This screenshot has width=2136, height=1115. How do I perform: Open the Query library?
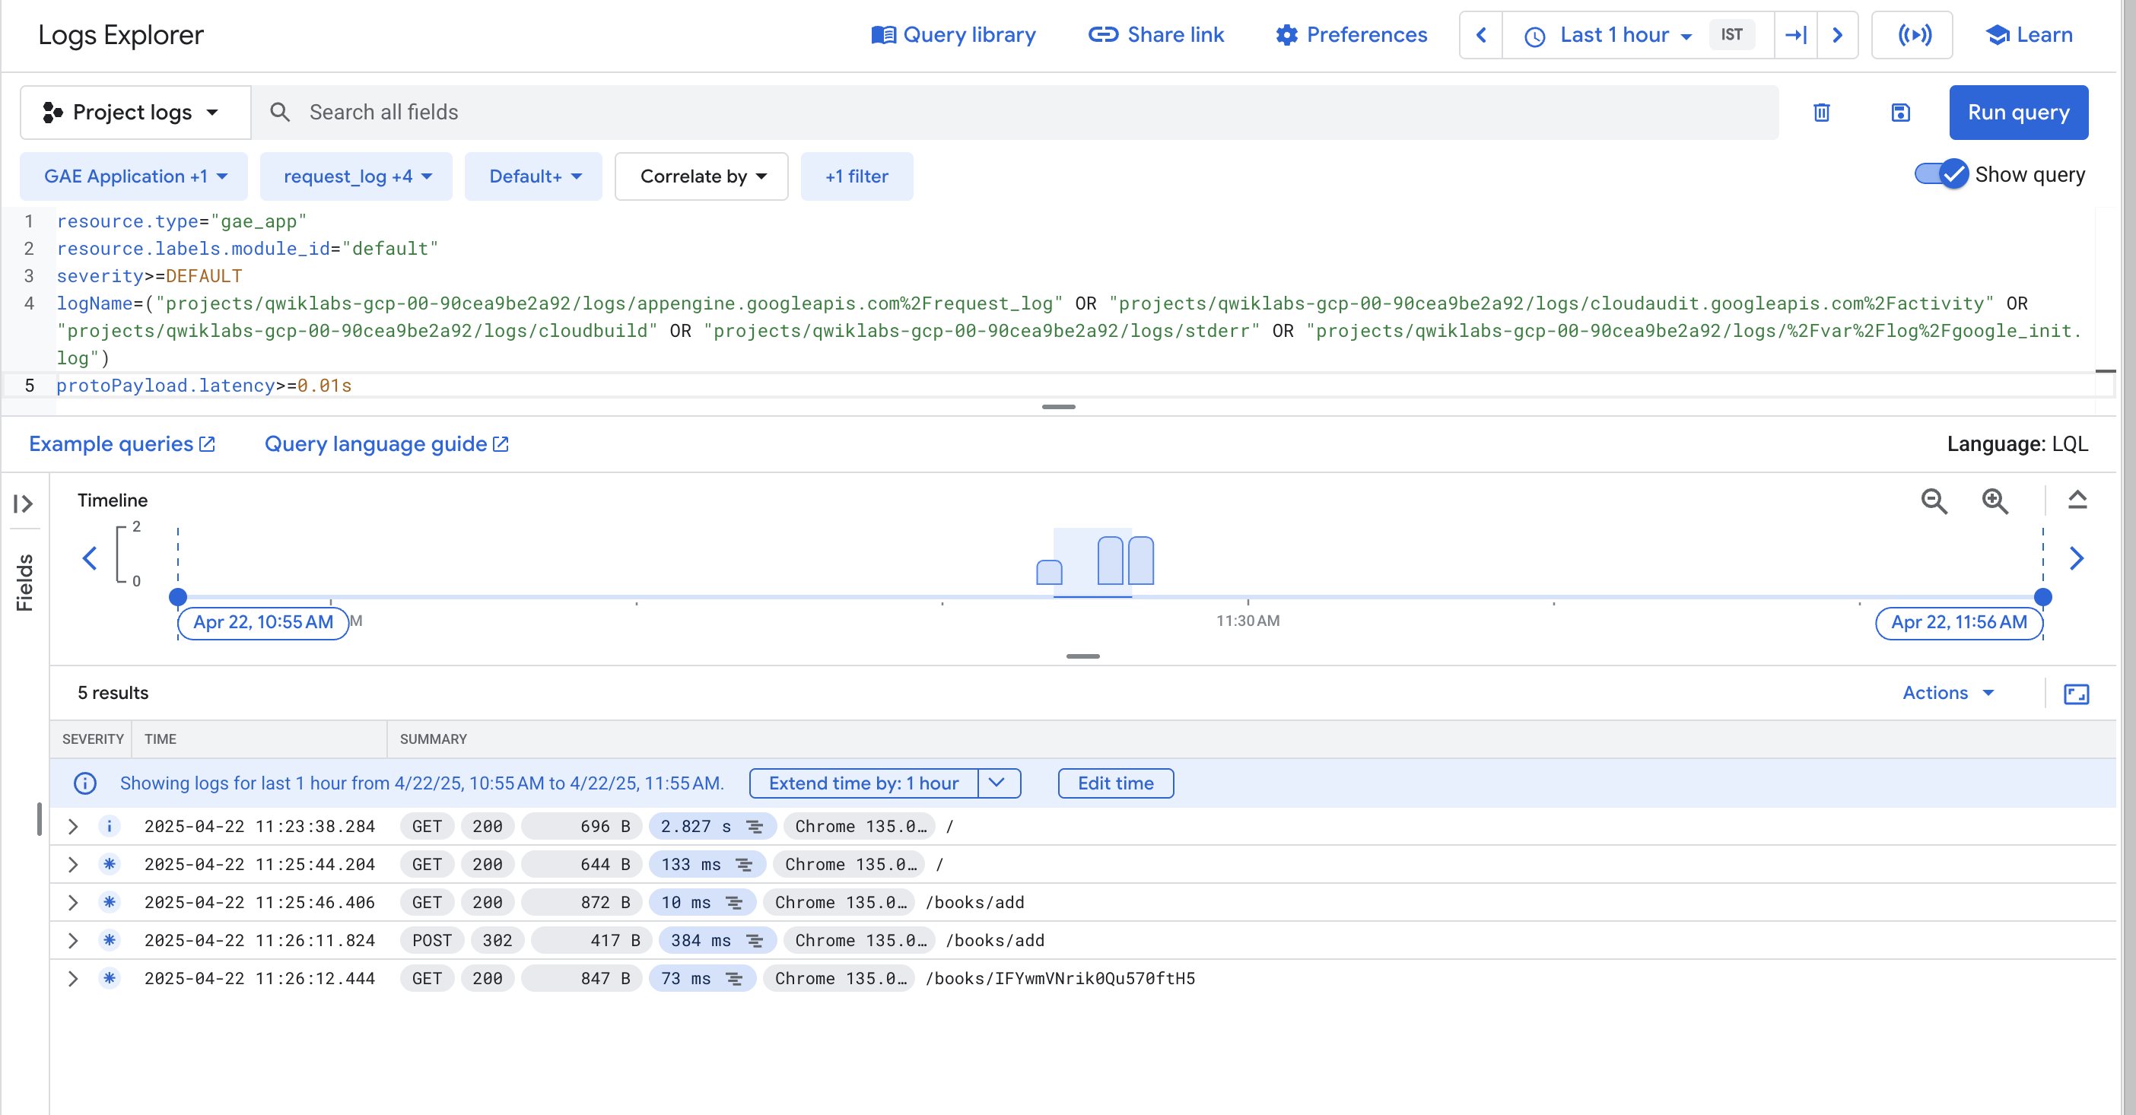[x=954, y=35]
